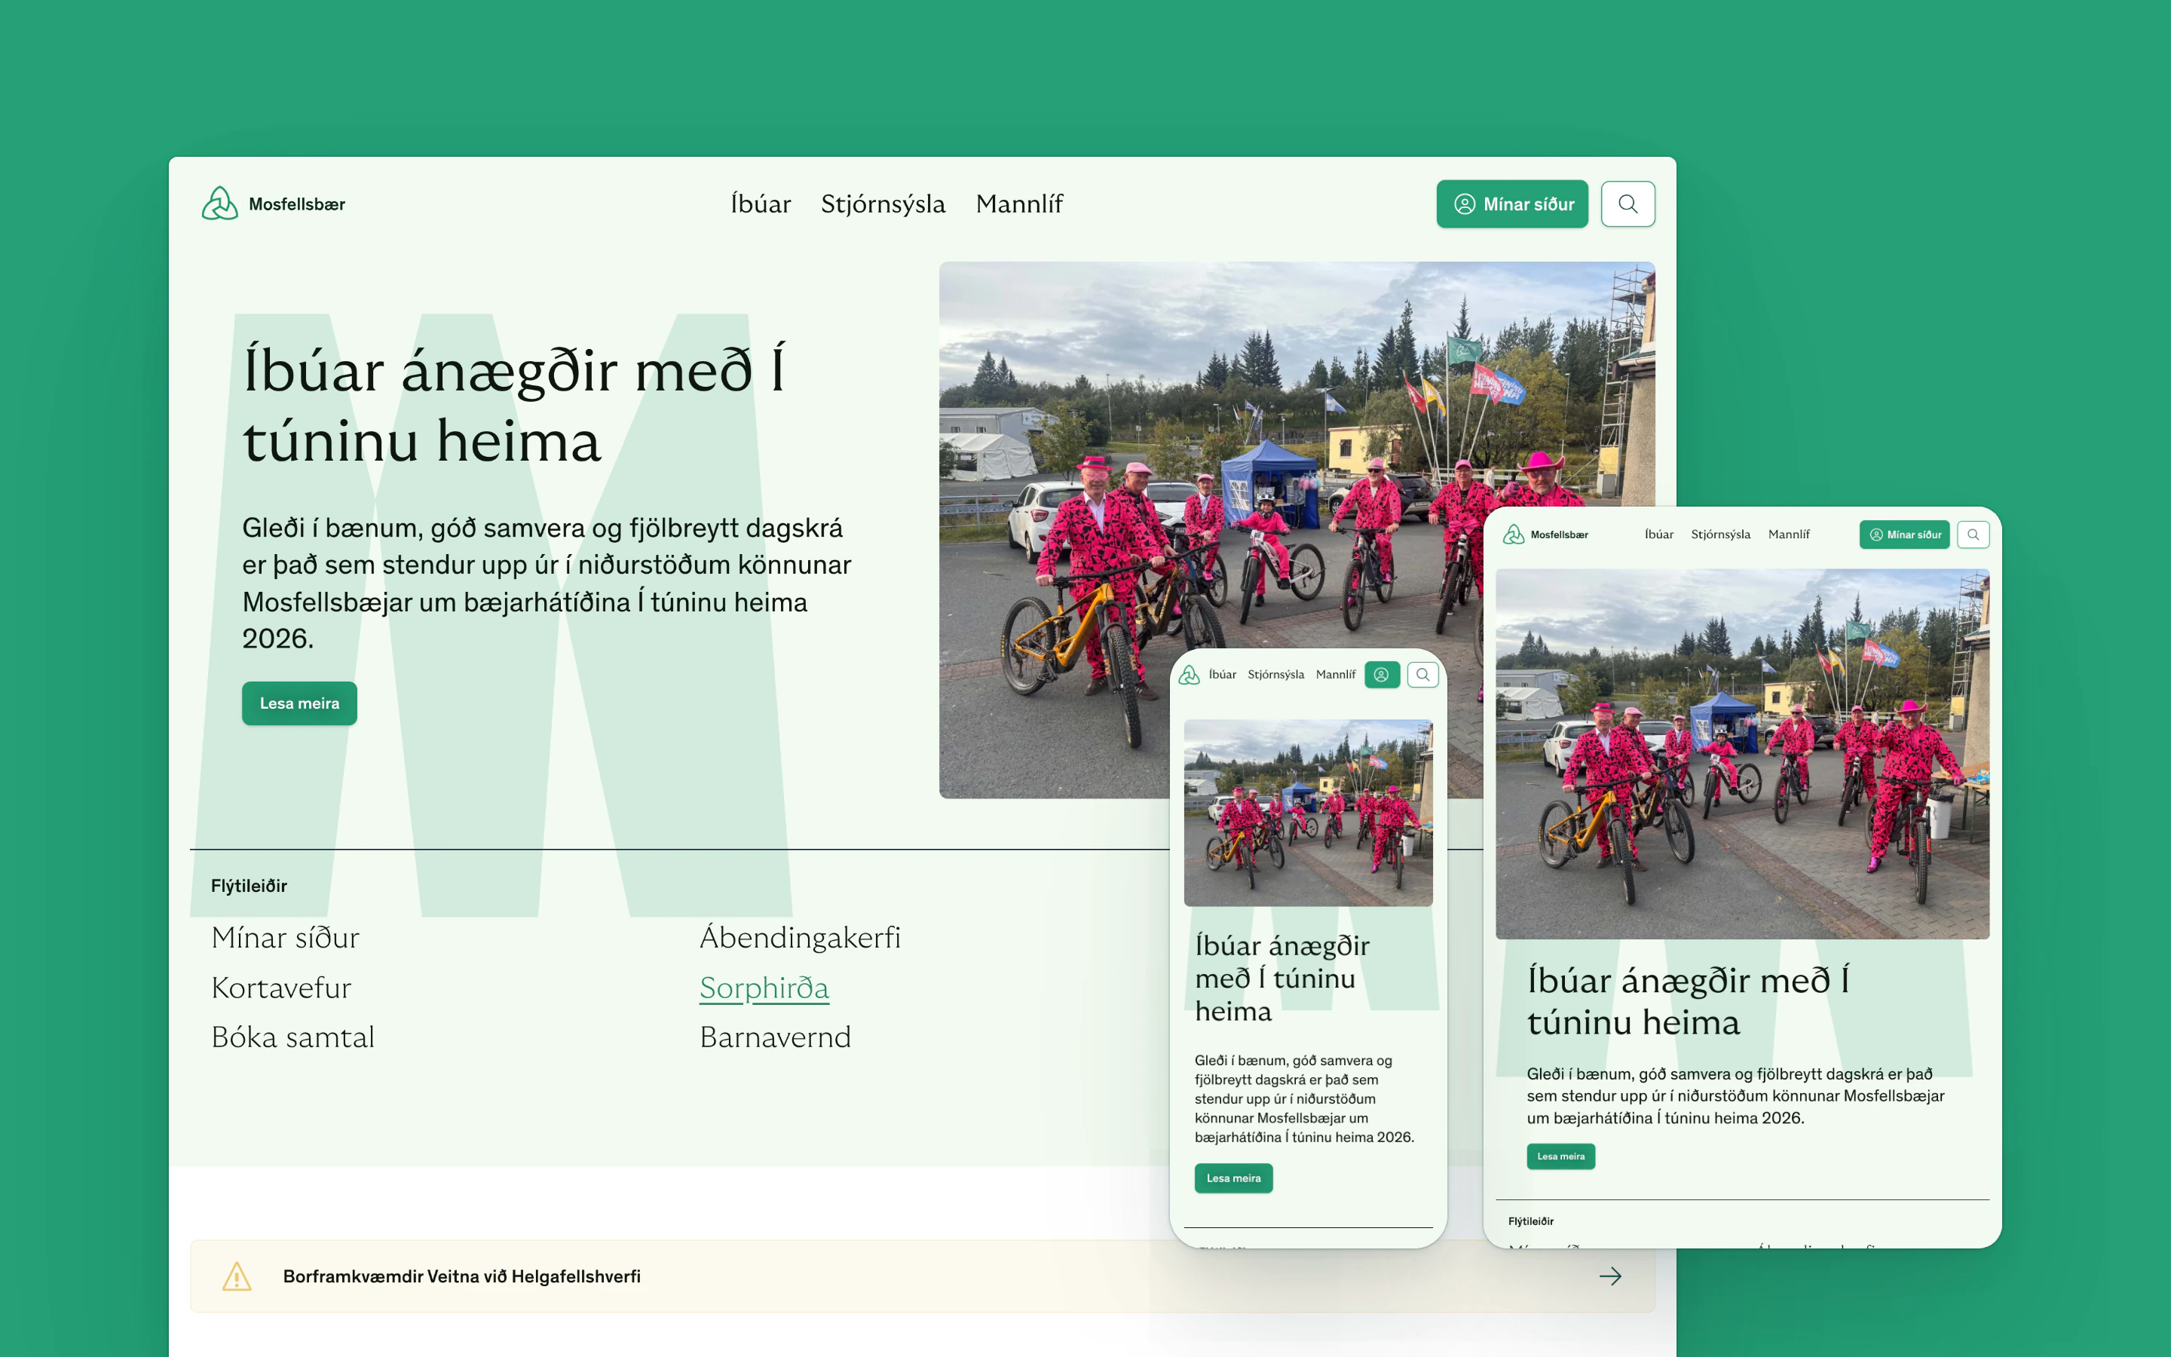Open the Íbúar menu in desktop navigation
The image size is (2171, 1357).
pos(760,204)
